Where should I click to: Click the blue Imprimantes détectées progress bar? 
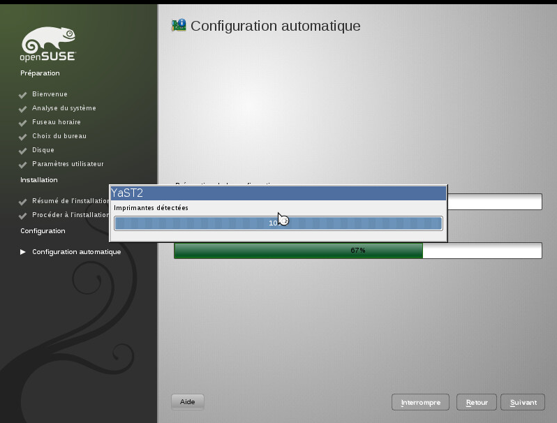point(278,223)
